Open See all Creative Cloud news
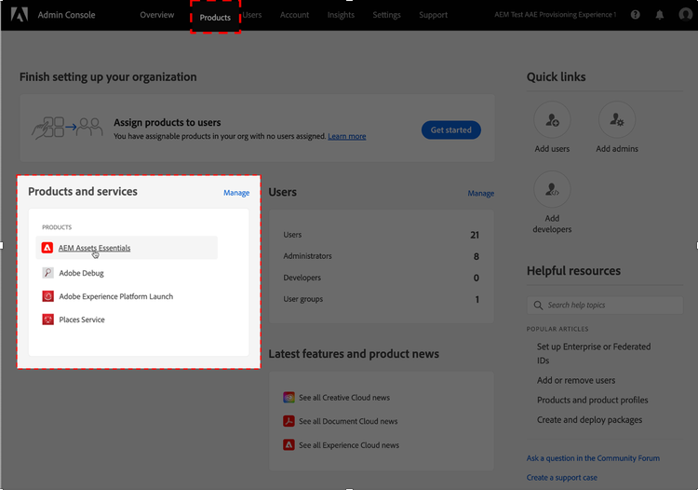698x490 pixels. tap(344, 398)
